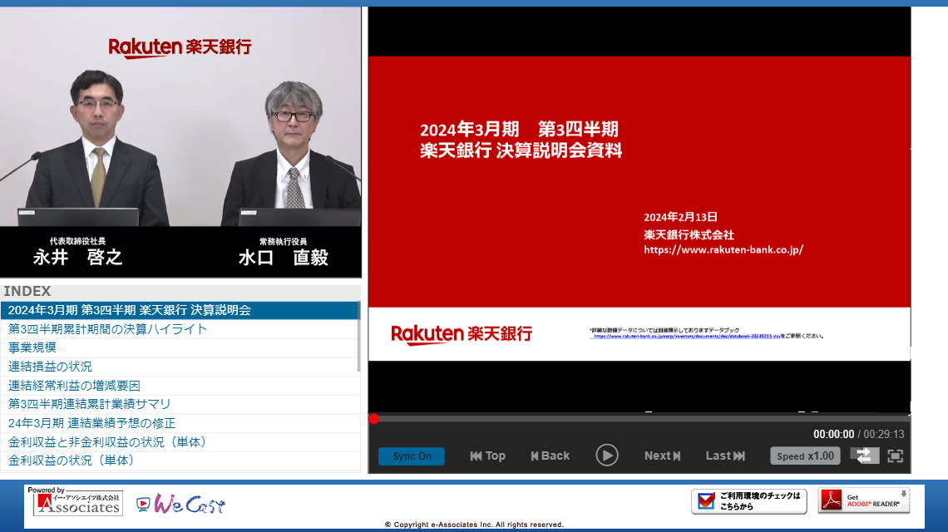Click the ご利用環境のチェック button

tap(748, 500)
